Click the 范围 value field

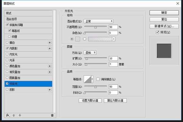click(x=113, y=87)
